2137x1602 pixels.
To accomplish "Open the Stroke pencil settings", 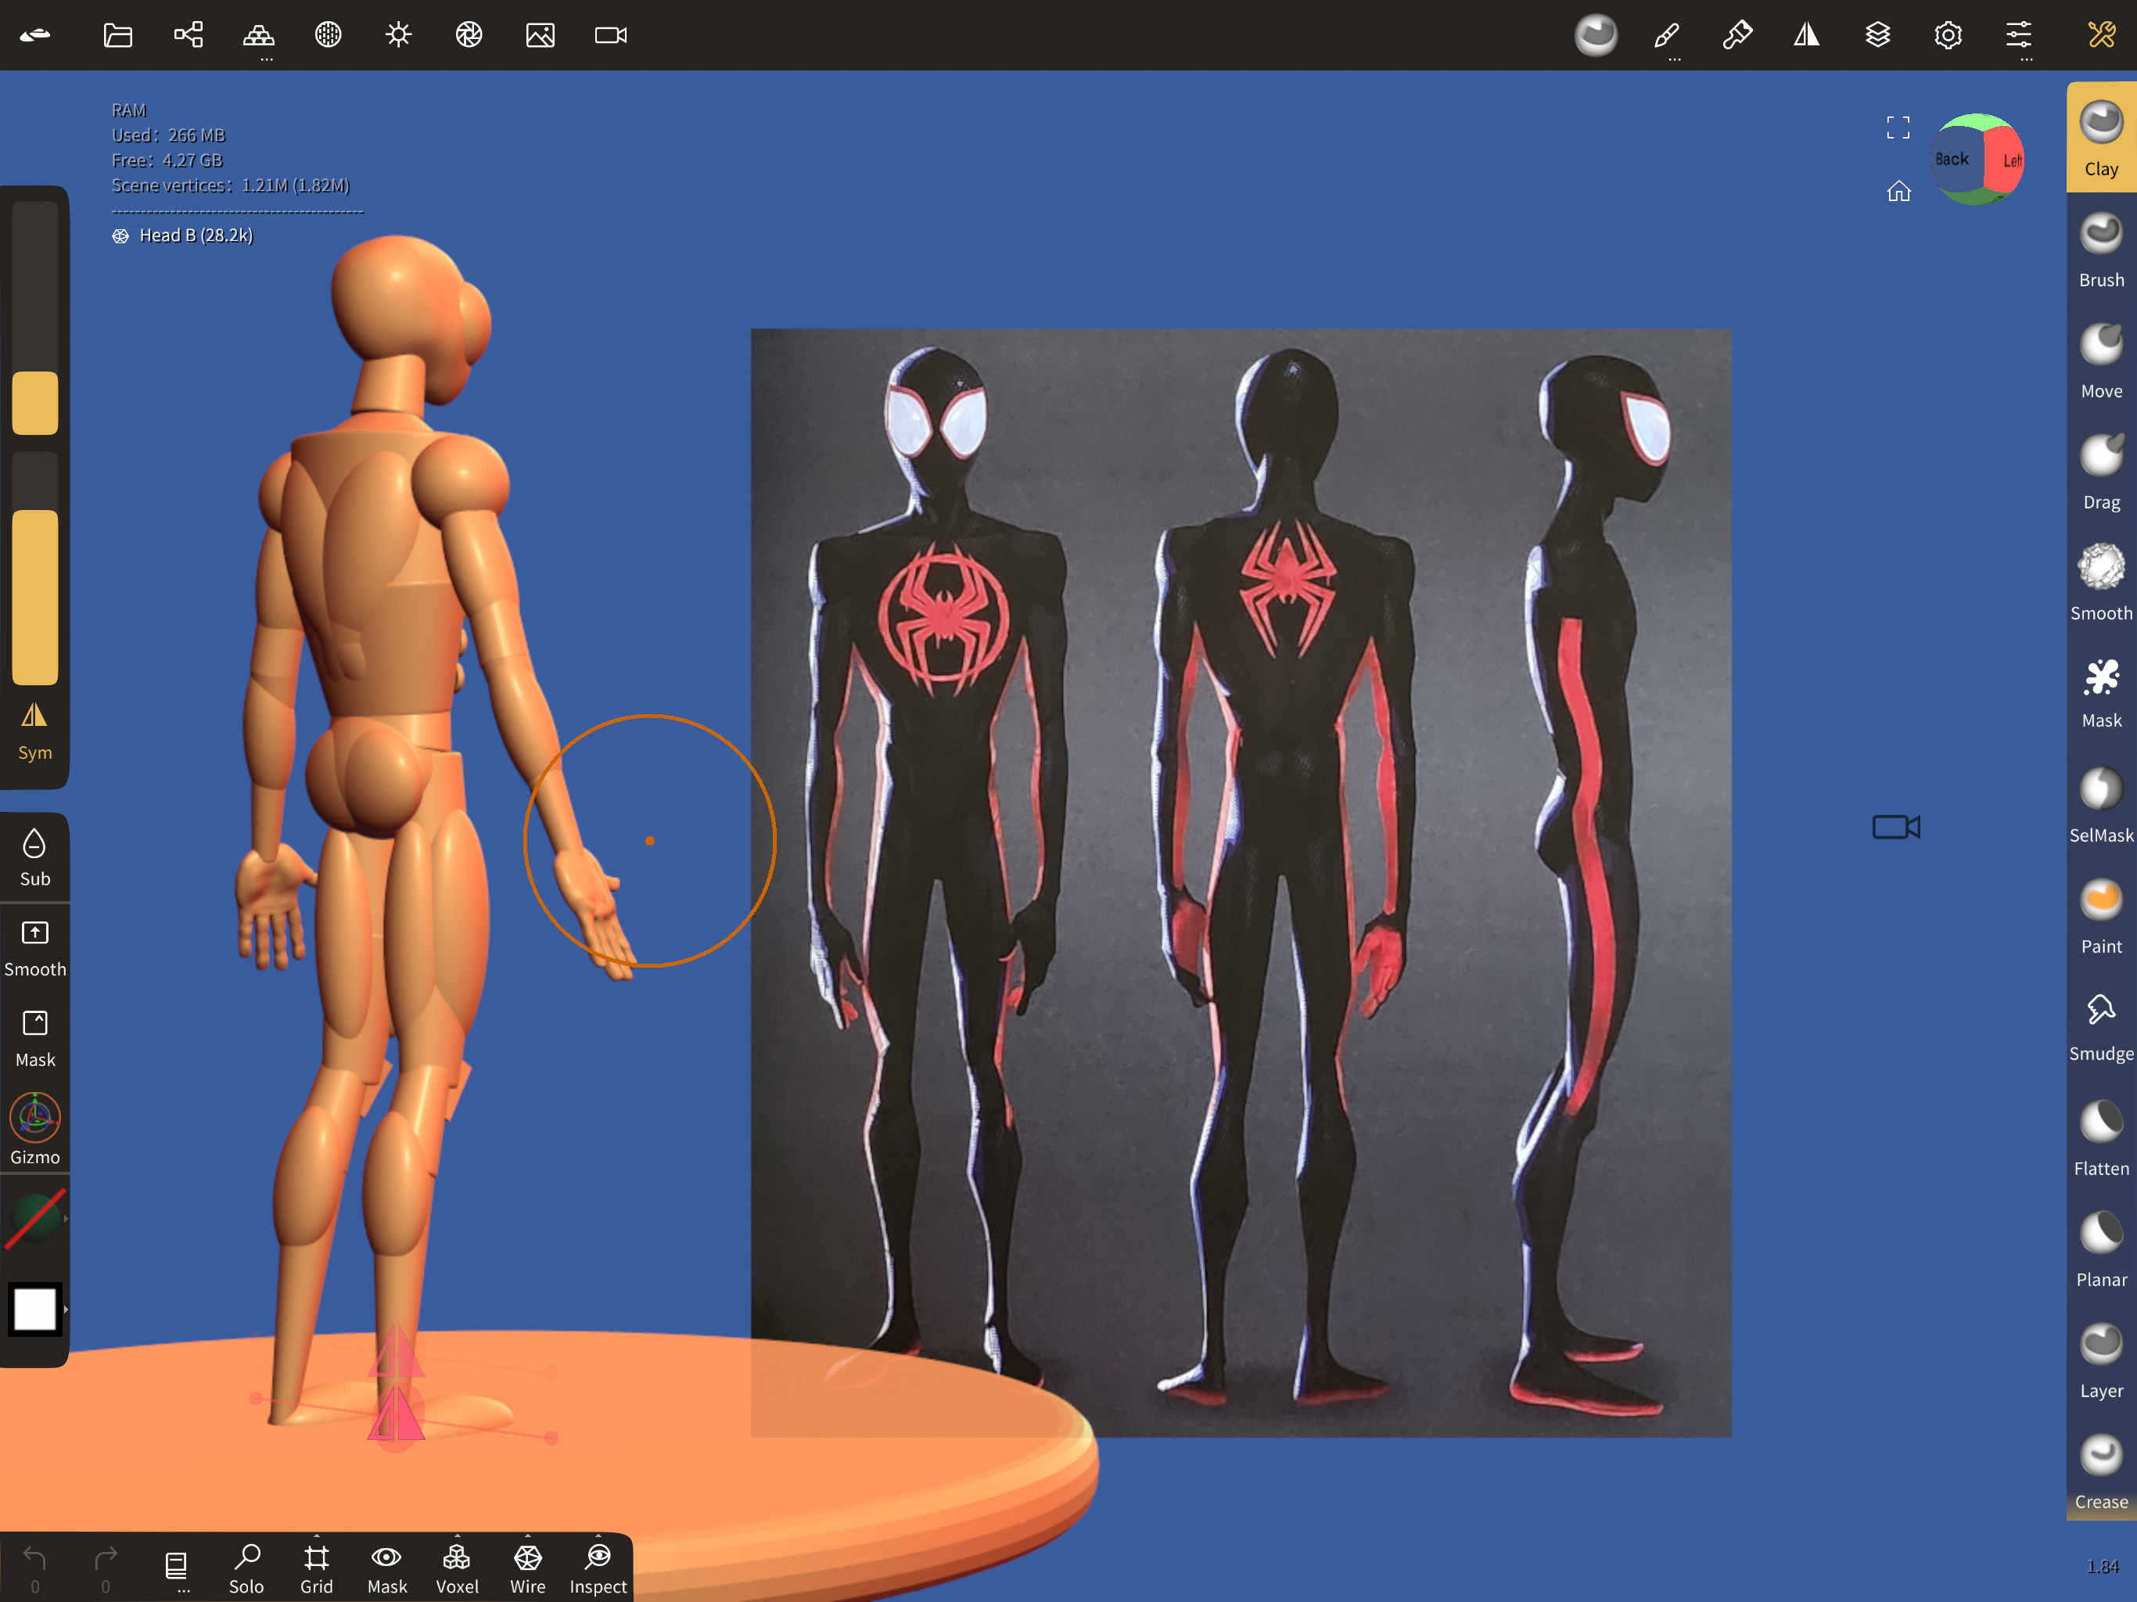I will click(1667, 36).
